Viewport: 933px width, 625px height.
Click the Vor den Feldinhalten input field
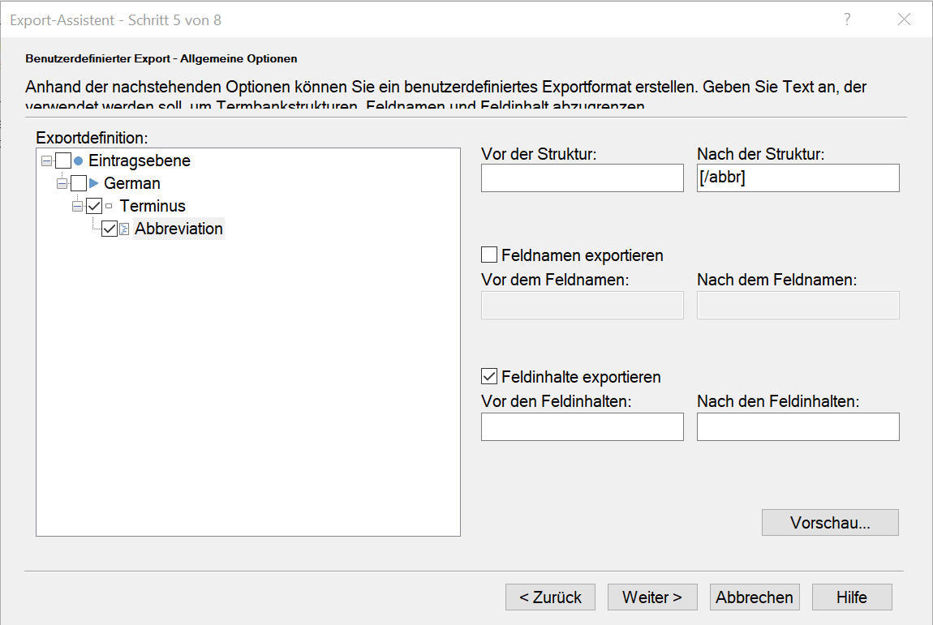(582, 427)
